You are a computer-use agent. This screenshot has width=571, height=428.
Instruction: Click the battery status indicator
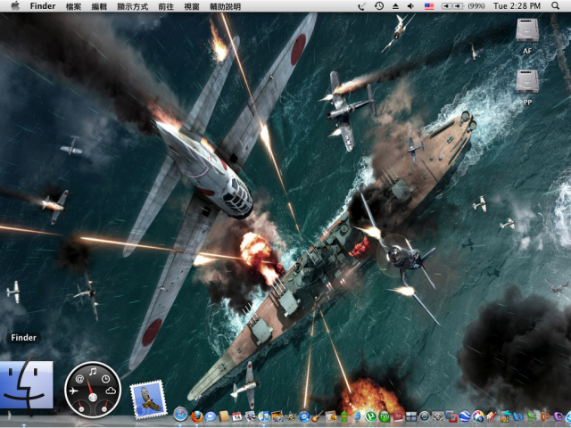coord(463,6)
